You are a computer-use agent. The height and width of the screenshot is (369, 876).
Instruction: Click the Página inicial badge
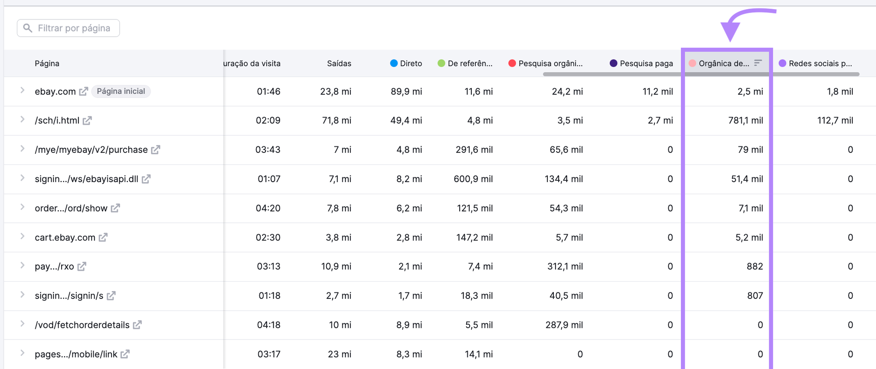pos(121,91)
